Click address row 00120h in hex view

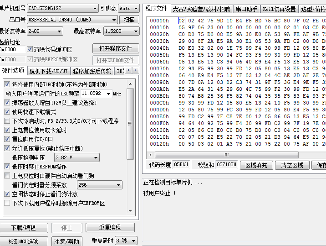(x=159, y=144)
